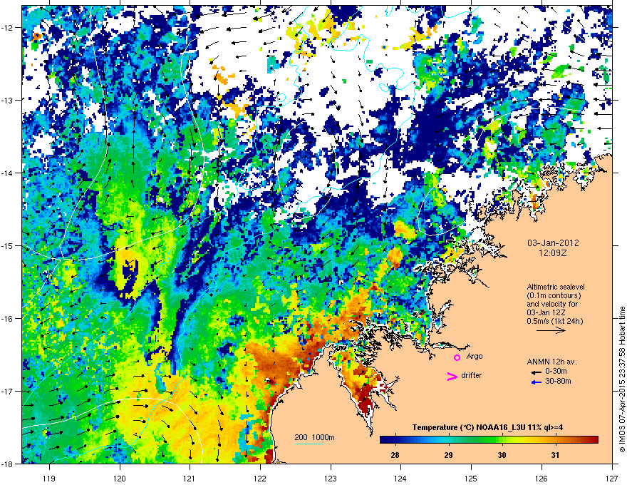627x485 pixels.
Task: Click the latitude axis label -18
Action: (x=8, y=464)
